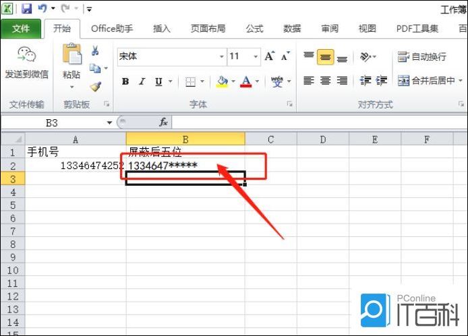Open the Customize Quick Access Toolbar dropdown
This screenshot has width=468, height=336.
[89, 9]
